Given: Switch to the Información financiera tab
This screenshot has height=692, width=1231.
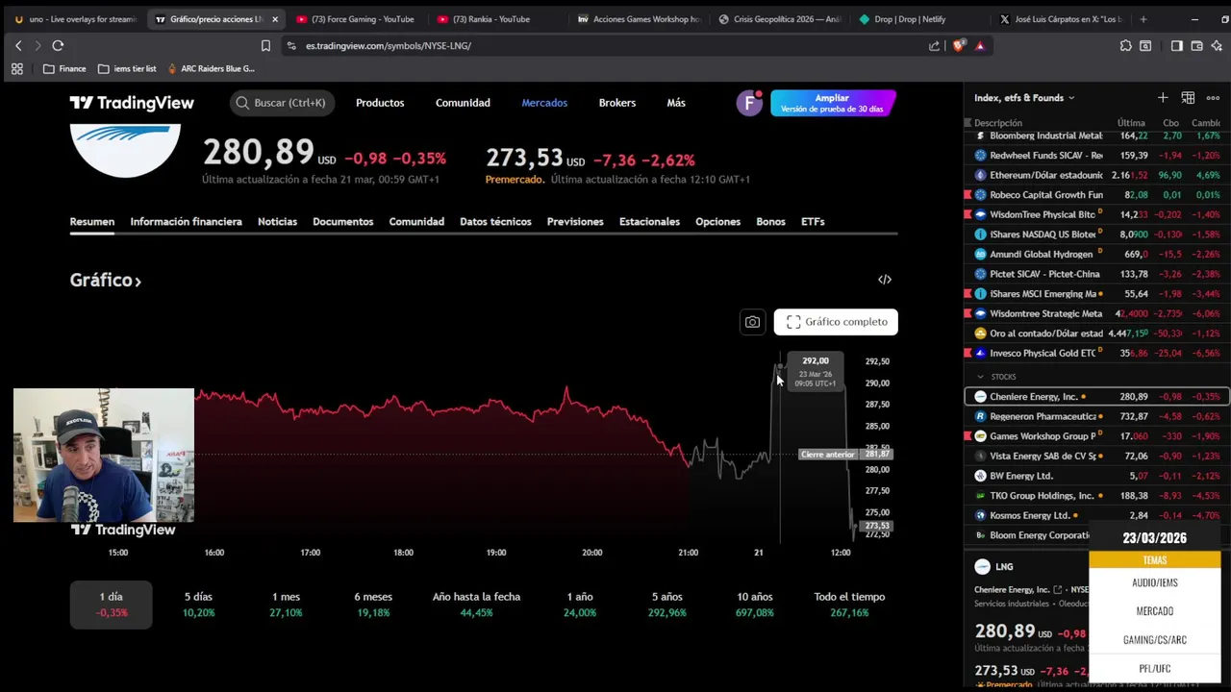Looking at the screenshot, I should click(x=186, y=221).
